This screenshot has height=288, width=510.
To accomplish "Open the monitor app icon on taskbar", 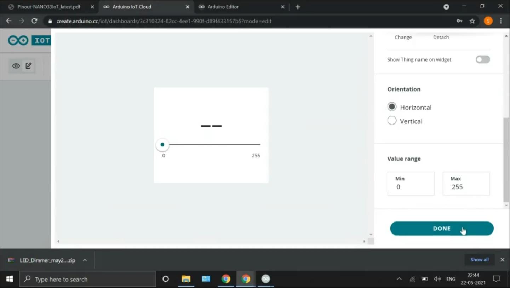I will click(206, 279).
